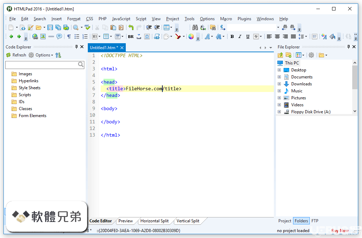This screenshot has height=238, width=362.
Task: Click Find Previous binoculars icon
Action: pos(285,28)
